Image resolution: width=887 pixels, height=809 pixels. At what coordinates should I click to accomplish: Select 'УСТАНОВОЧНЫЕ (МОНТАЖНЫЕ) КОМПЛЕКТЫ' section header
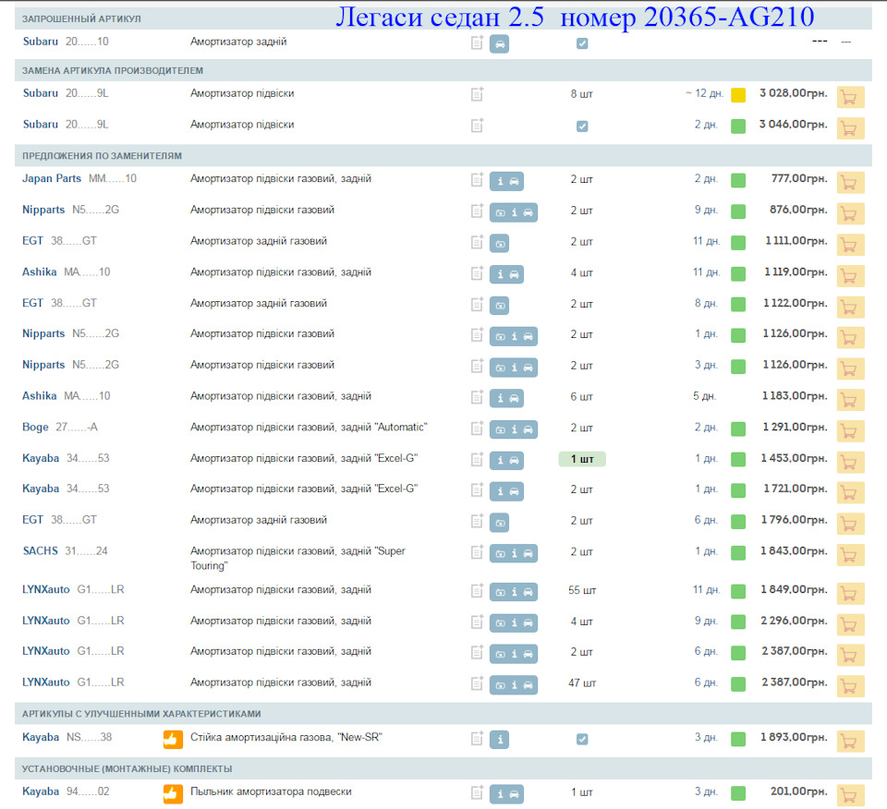[x=127, y=769]
